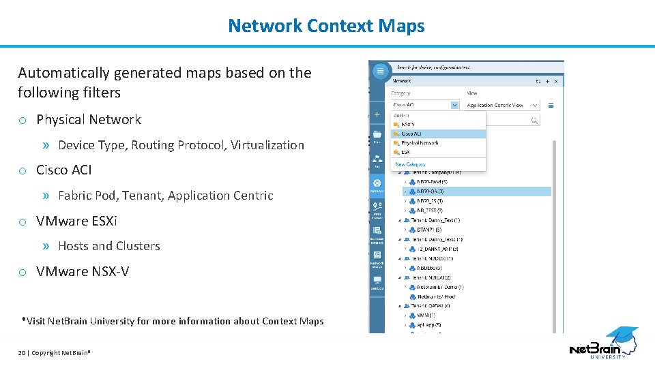Click the Network pane title text

[401, 81]
